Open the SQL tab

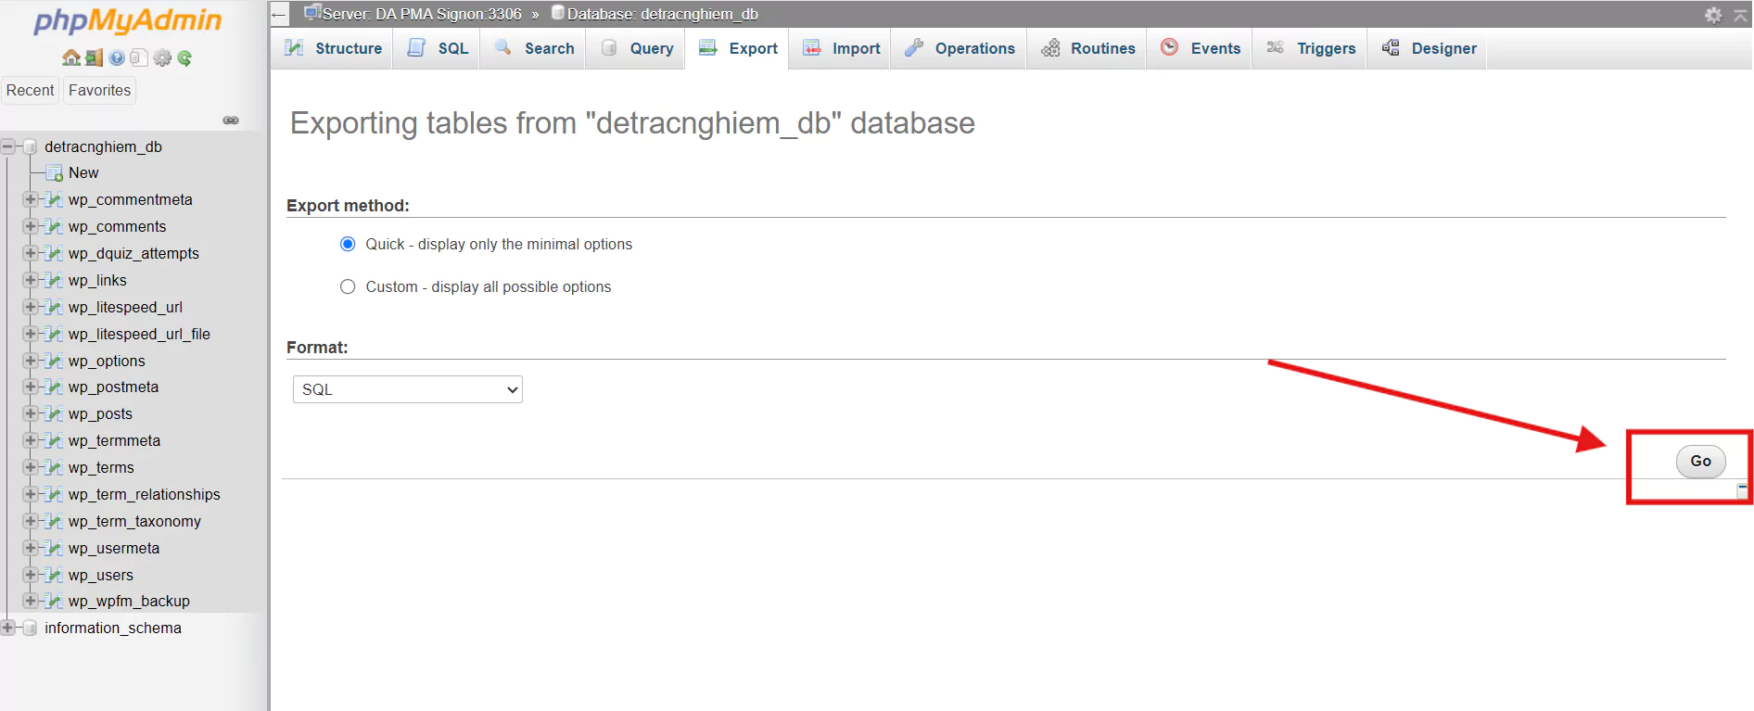438,48
